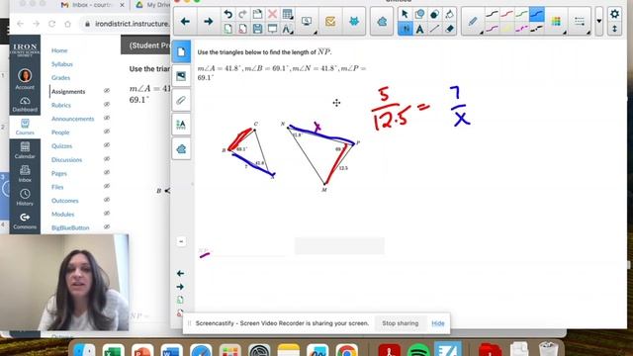Open the line style properties dropdown
The height and width of the screenshot is (356, 633).
580,22
